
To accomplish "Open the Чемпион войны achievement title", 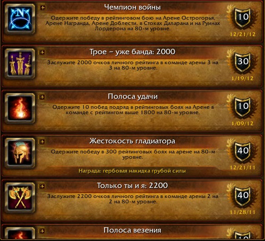I will pos(132,7).
